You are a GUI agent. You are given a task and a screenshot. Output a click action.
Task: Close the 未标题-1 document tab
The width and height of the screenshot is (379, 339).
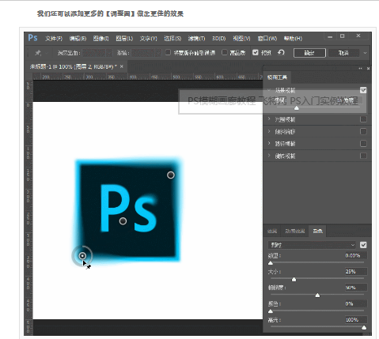coord(122,66)
